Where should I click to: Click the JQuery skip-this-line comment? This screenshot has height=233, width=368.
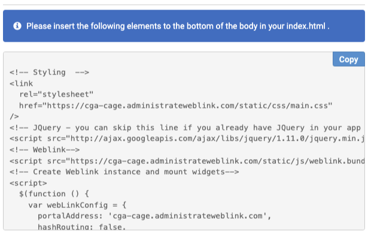[x=185, y=128]
